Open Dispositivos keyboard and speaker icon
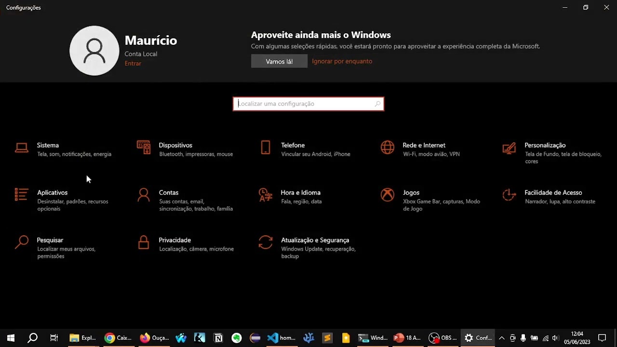617x347 pixels. pos(143,147)
